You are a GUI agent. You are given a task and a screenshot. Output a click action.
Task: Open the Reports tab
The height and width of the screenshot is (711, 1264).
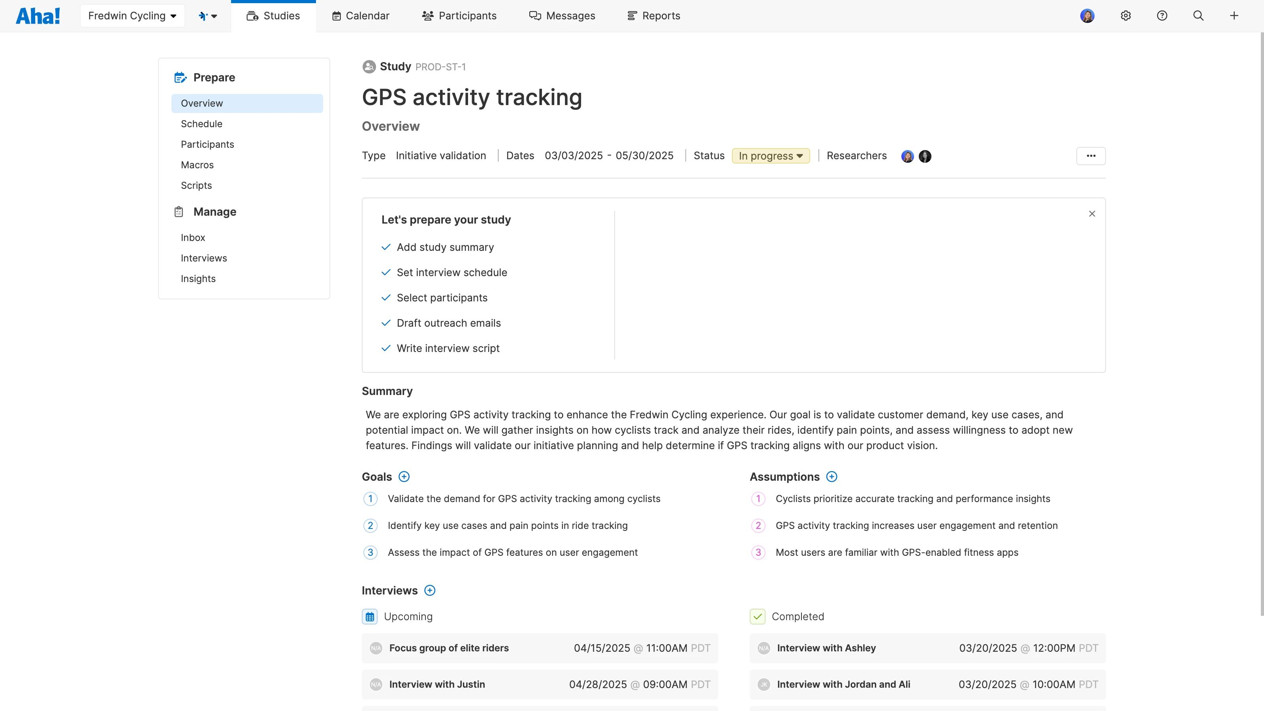[x=654, y=16]
